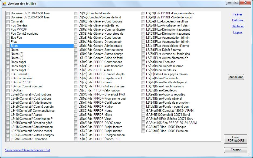Click Créer PDF ou XPS button

coord(235,139)
